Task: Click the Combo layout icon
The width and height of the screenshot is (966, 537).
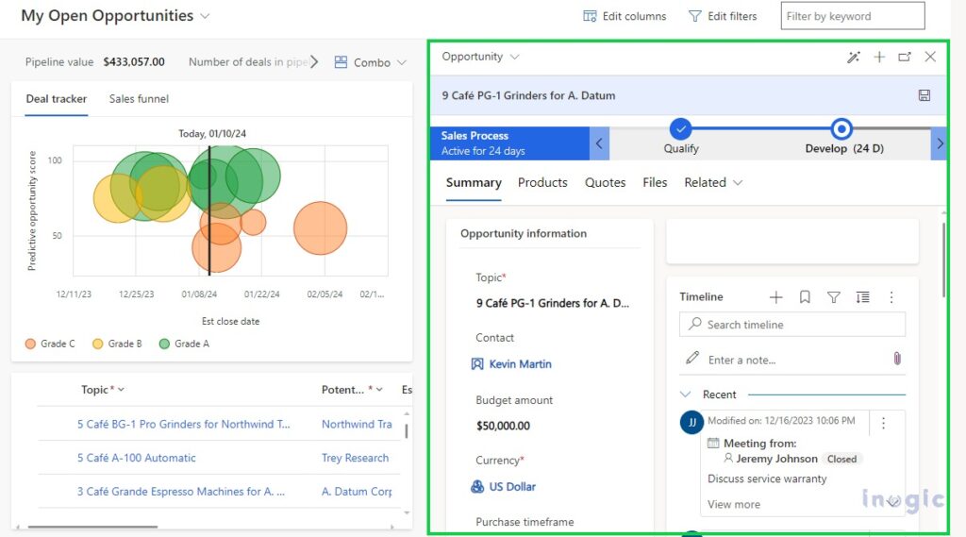Action: pyautogui.click(x=341, y=62)
